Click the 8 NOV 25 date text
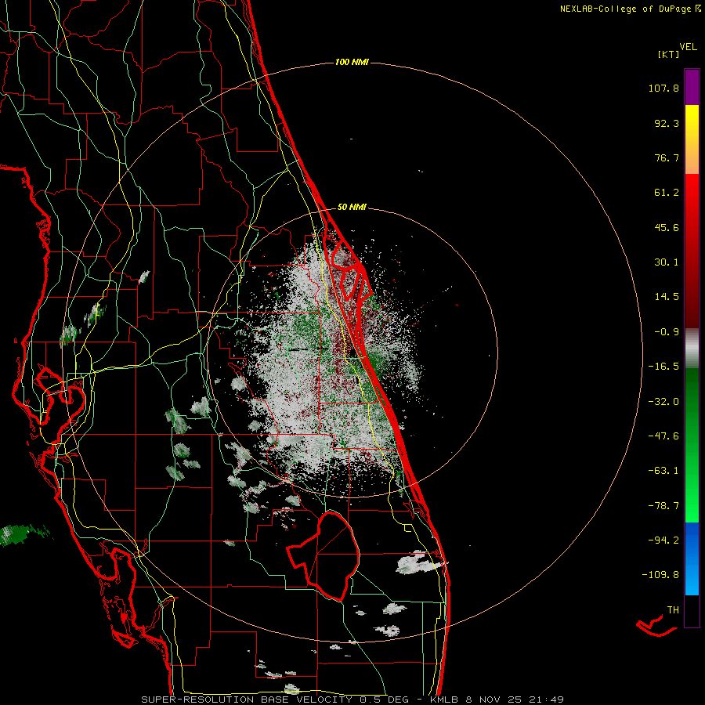This screenshot has width=705, height=705. [494, 700]
